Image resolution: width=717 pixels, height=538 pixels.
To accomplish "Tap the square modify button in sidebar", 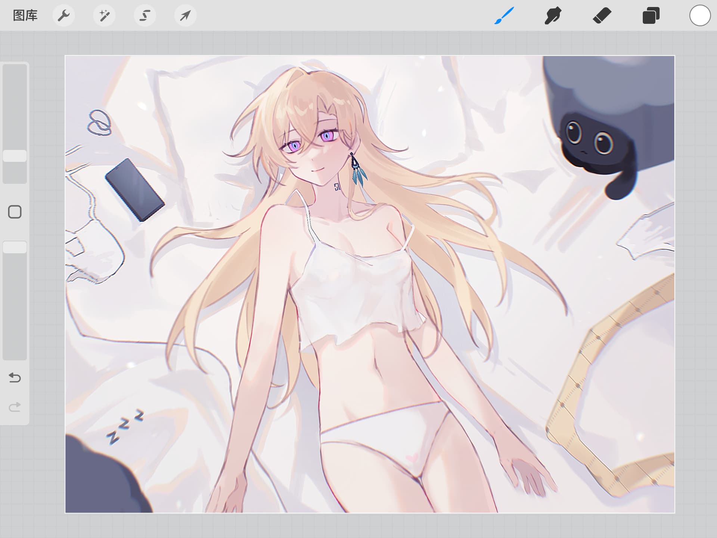I will [15, 212].
